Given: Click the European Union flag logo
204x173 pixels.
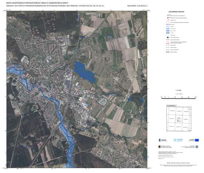Looking at the screenshot, I should click(197, 140).
